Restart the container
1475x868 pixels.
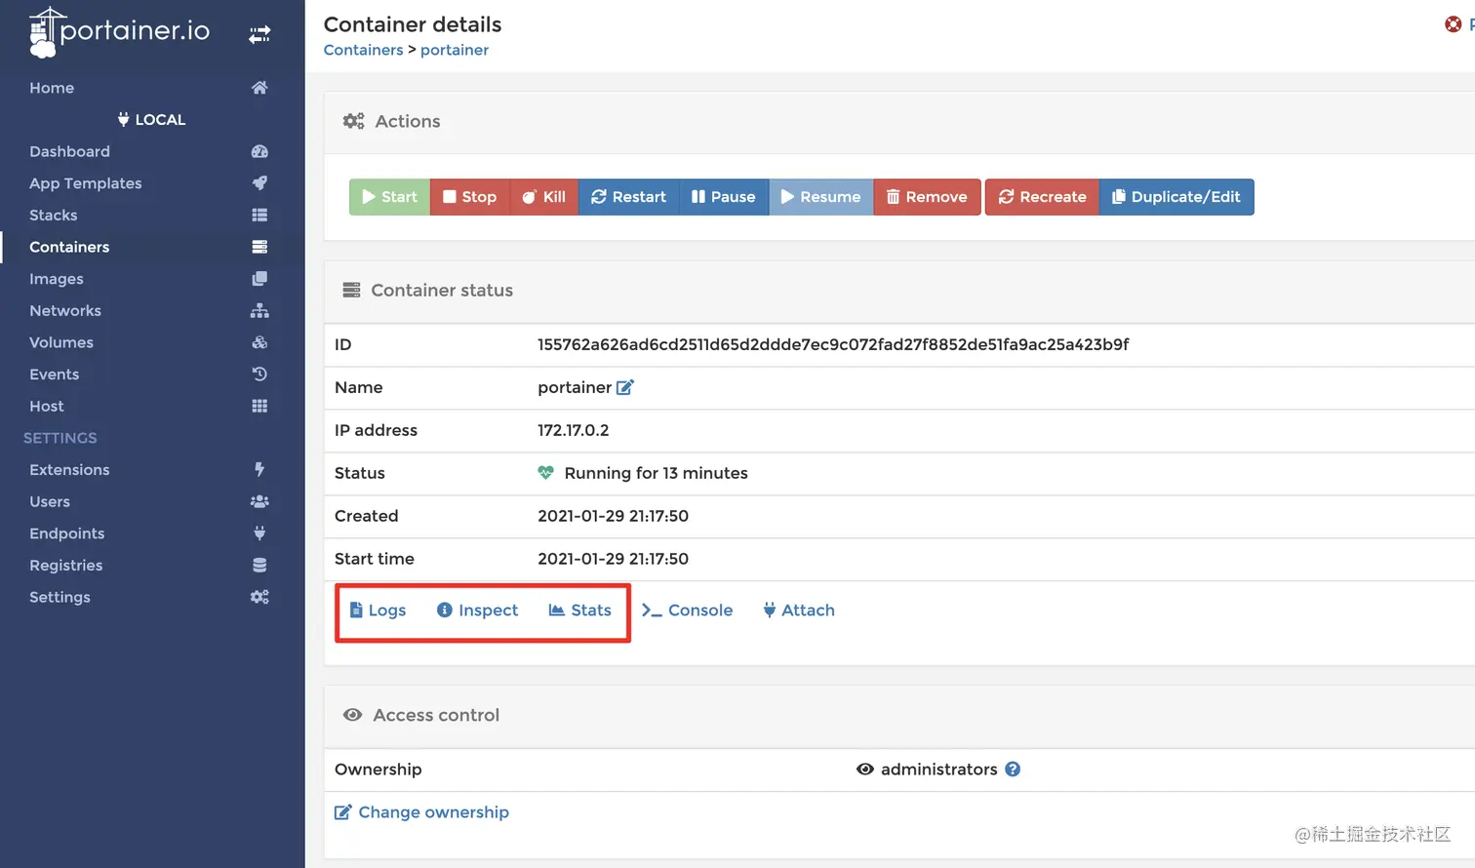click(x=628, y=197)
